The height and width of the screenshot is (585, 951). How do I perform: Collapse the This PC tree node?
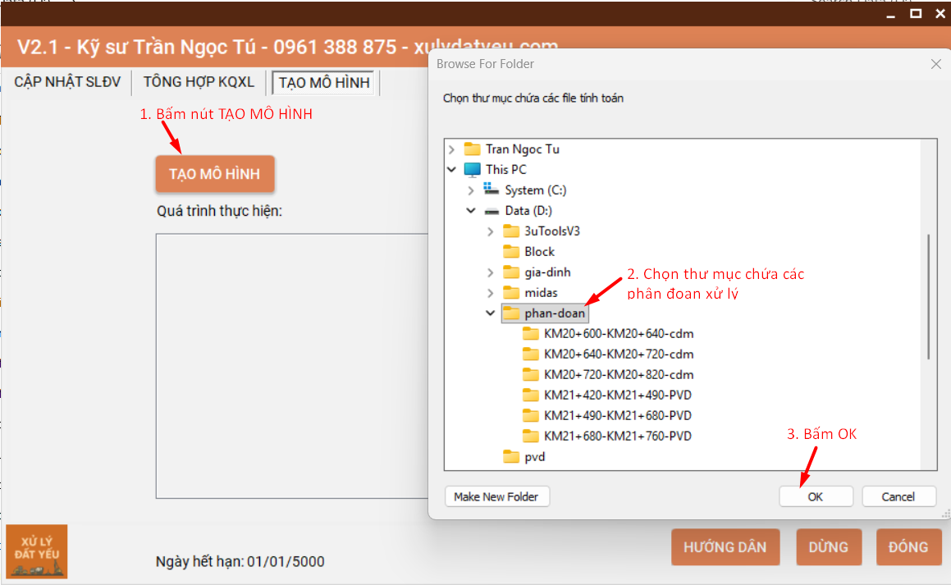451,170
